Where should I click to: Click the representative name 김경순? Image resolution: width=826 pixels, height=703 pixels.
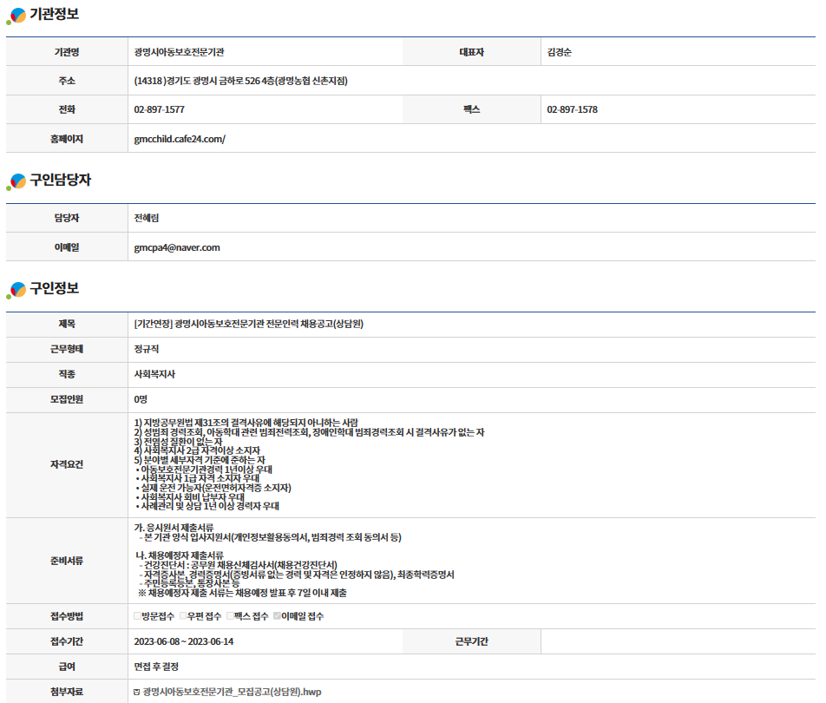click(560, 52)
